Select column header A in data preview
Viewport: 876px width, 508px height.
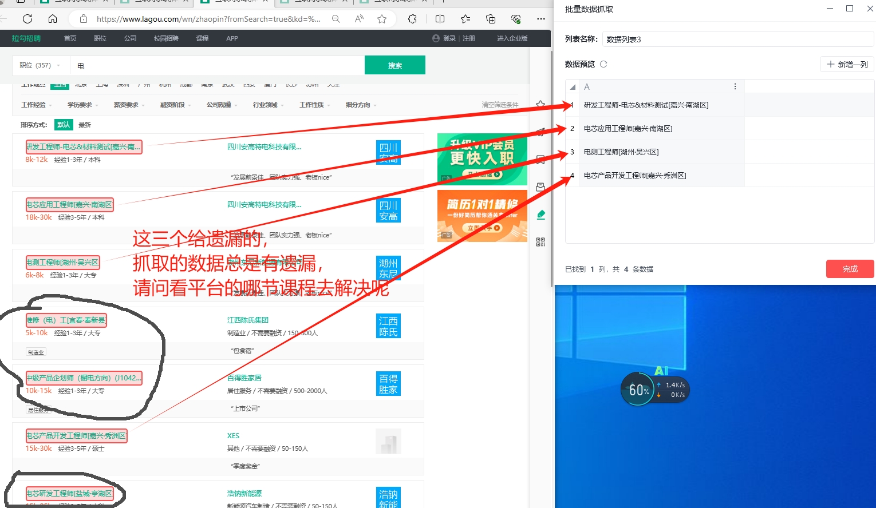(661, 87)
